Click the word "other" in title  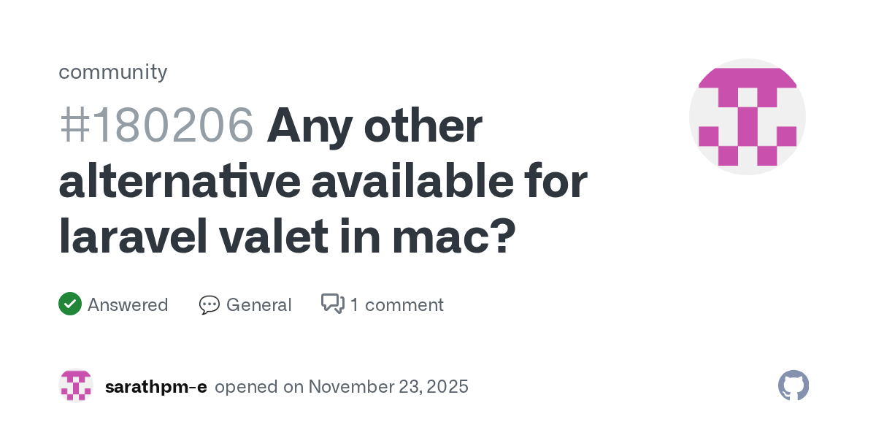coord(423,126)
